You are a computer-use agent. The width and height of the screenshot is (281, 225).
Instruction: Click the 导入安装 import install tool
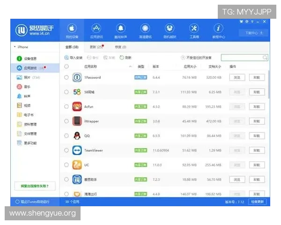[73, 58]
